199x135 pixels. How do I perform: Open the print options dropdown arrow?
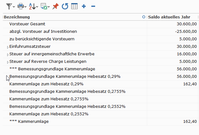pyautogui.click(x=25, y=7)
